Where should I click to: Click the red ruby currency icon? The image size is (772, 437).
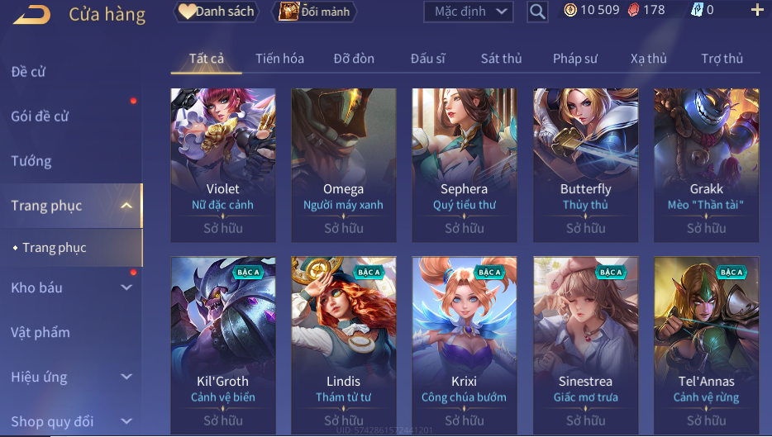(x=634, y=10)
